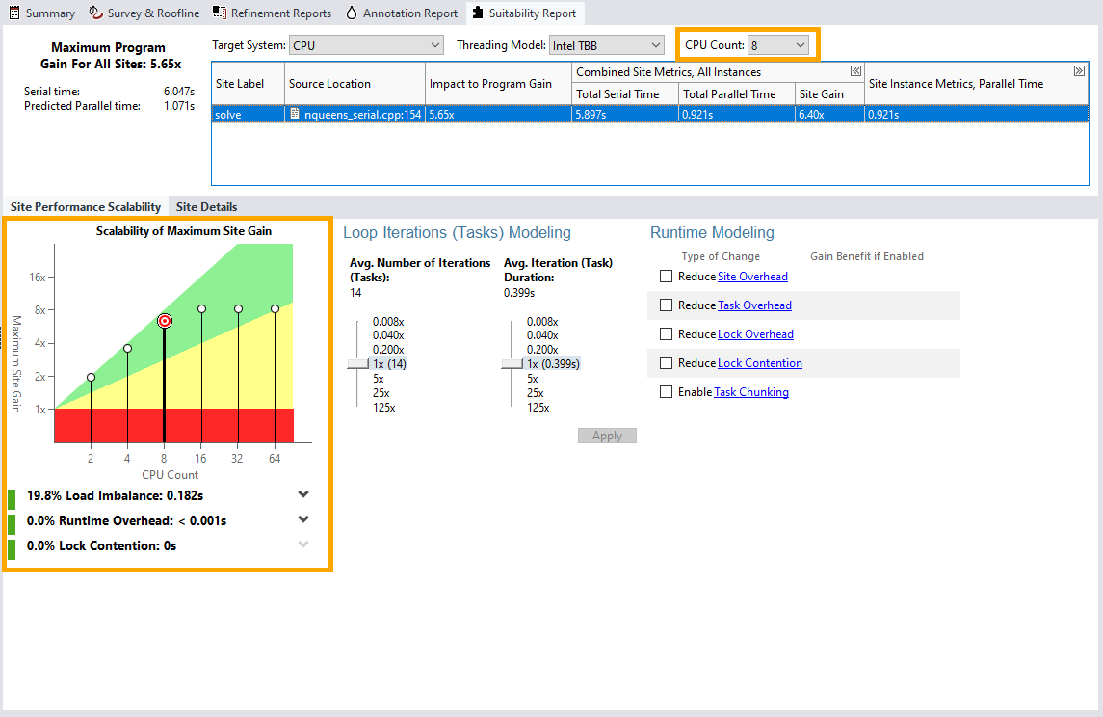Screen dimensions: 1103x717
Task: Select the 16 CPU point on scalability chart
Action: [202, 308]
